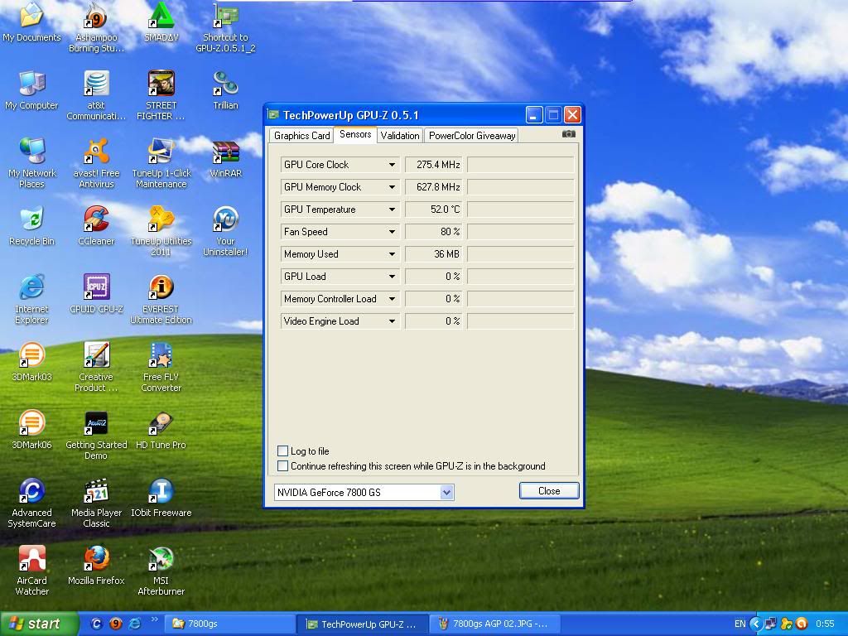Select the My Network Places desktop icon
Viewport: 848px width, 636px height.
[x=31, y=165]
